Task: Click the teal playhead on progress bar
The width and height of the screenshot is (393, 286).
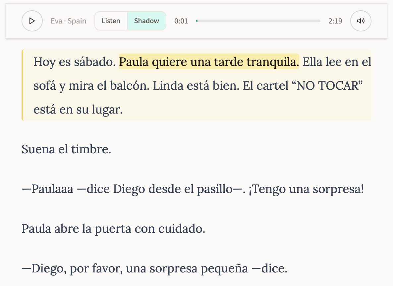Action: tap(197, 21)
